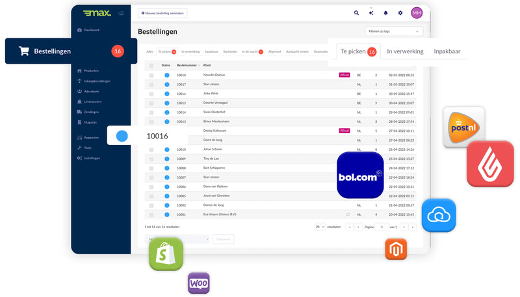This screenshot has height=297, width=520.
Task: Go to first page of results
Action: point(349,227)
